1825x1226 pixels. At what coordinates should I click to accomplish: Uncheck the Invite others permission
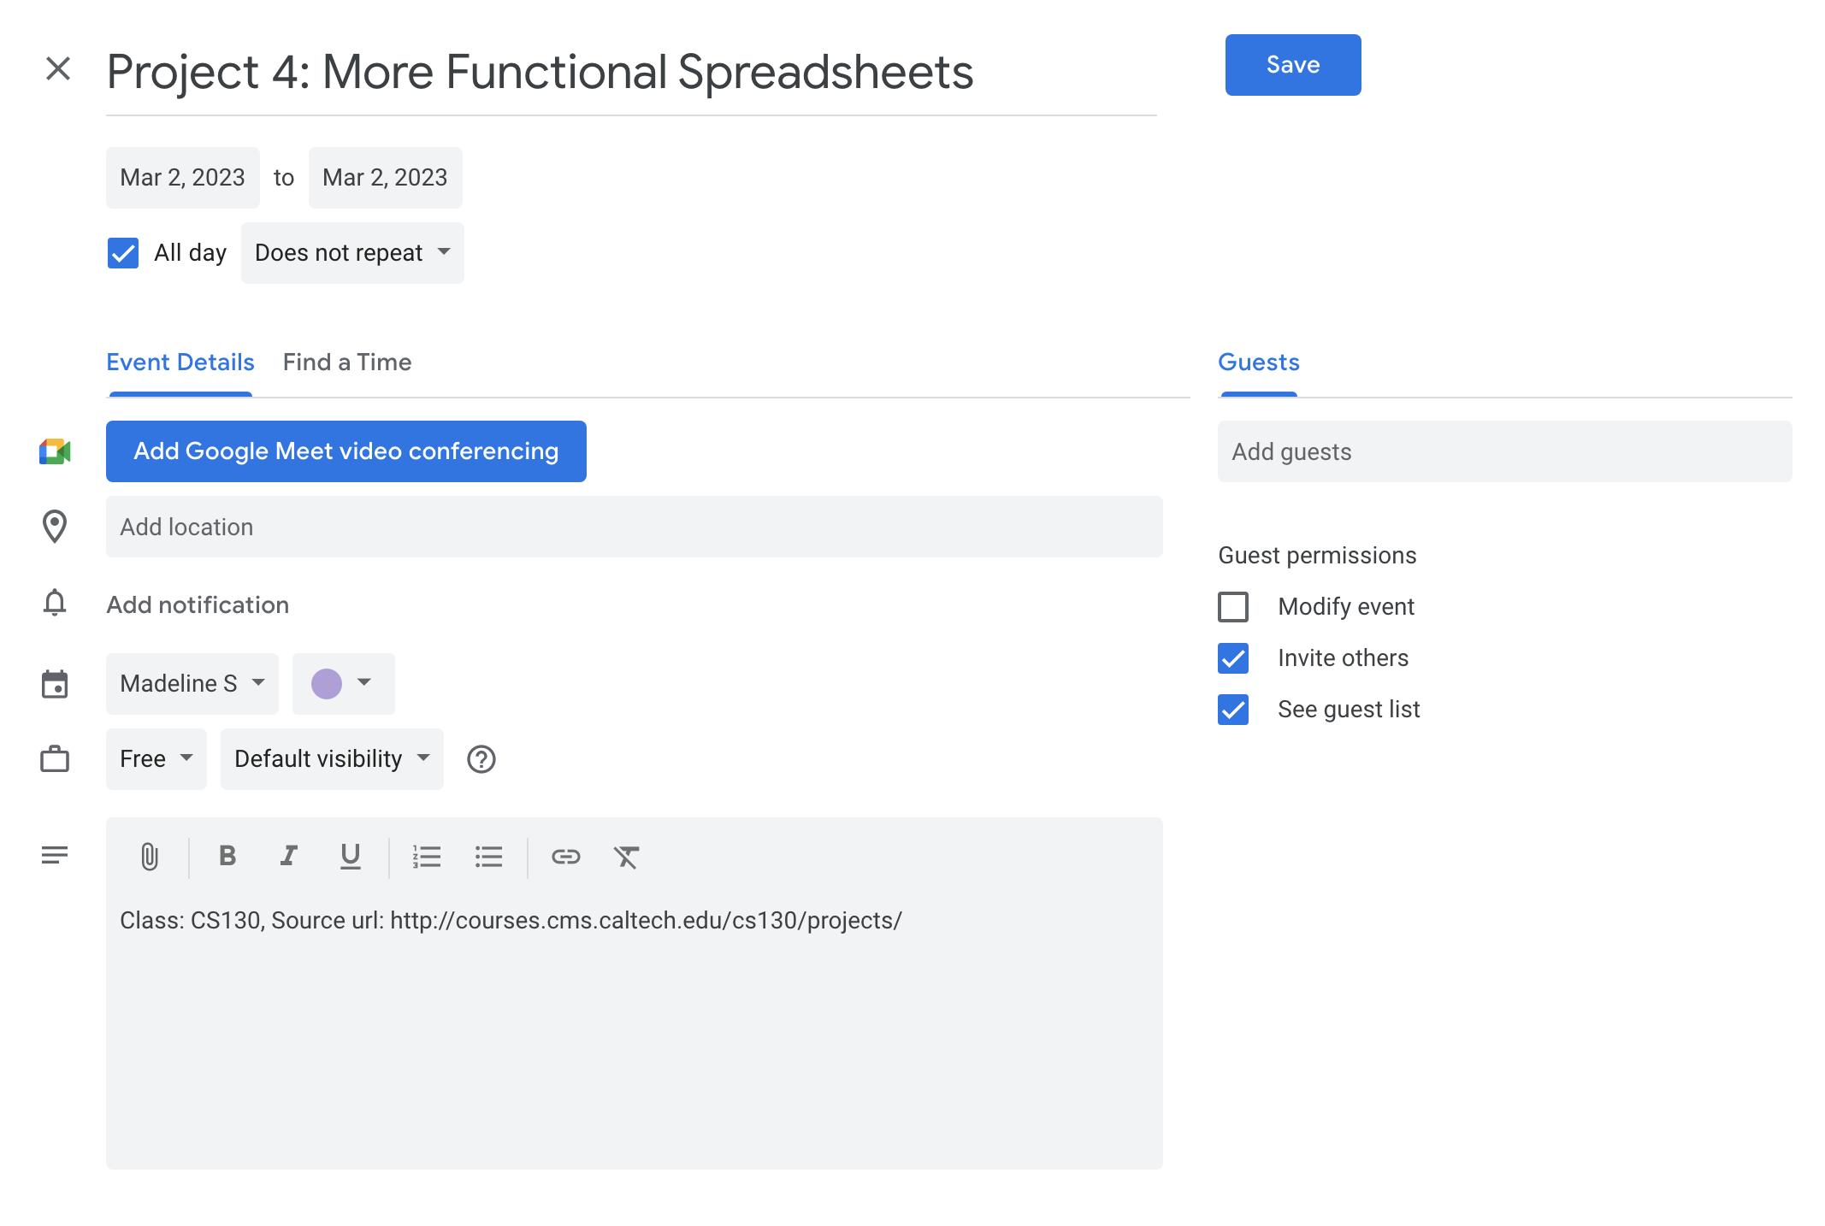click(x=1233, y=658)
